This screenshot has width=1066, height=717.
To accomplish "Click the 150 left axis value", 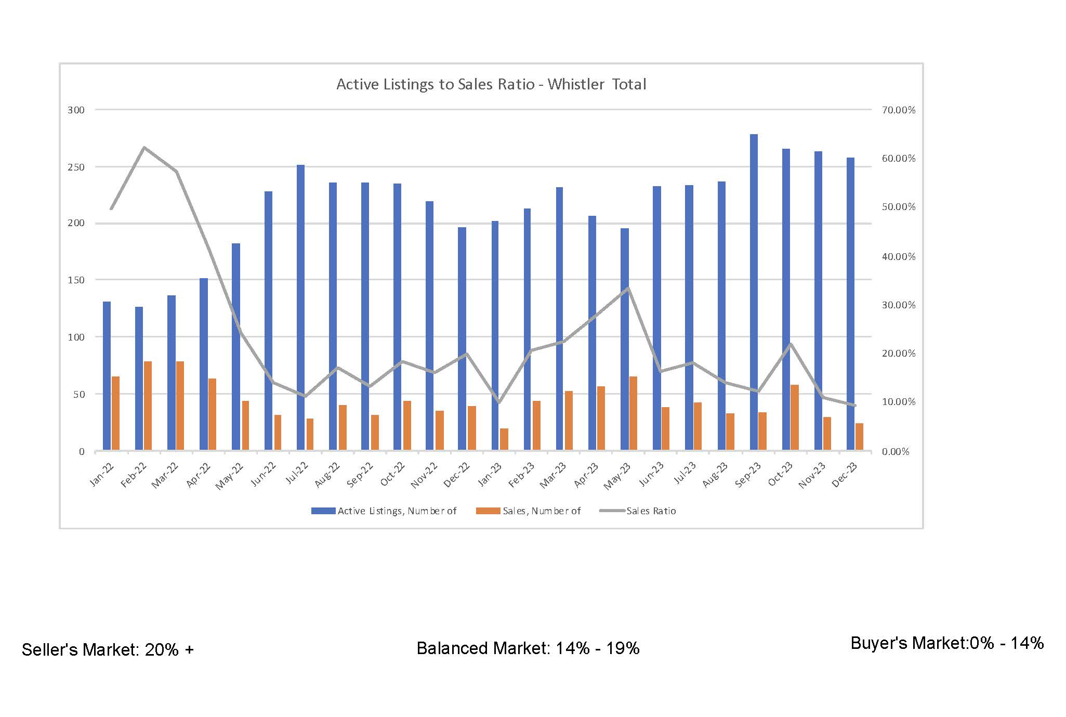I will [x=76, y=280].
